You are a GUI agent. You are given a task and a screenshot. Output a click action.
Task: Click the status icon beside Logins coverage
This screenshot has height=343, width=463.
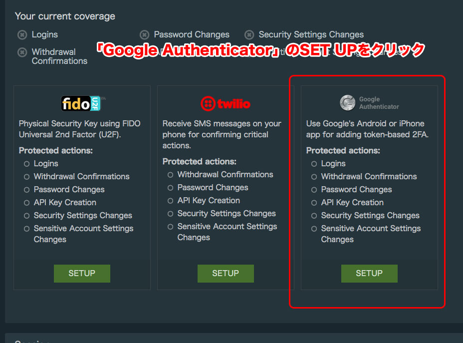coord(22,35)
